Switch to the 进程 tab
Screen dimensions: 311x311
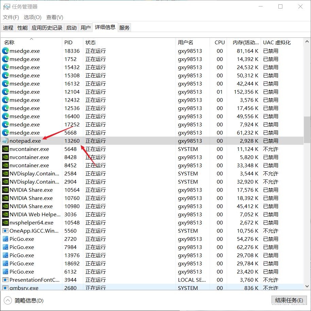[x=8, y=28]
